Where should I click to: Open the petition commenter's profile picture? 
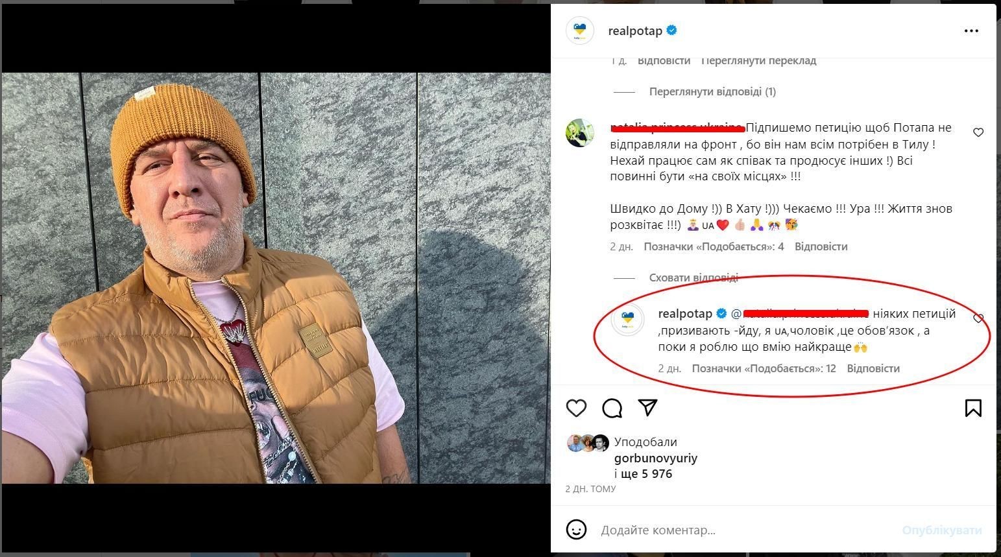580,133
